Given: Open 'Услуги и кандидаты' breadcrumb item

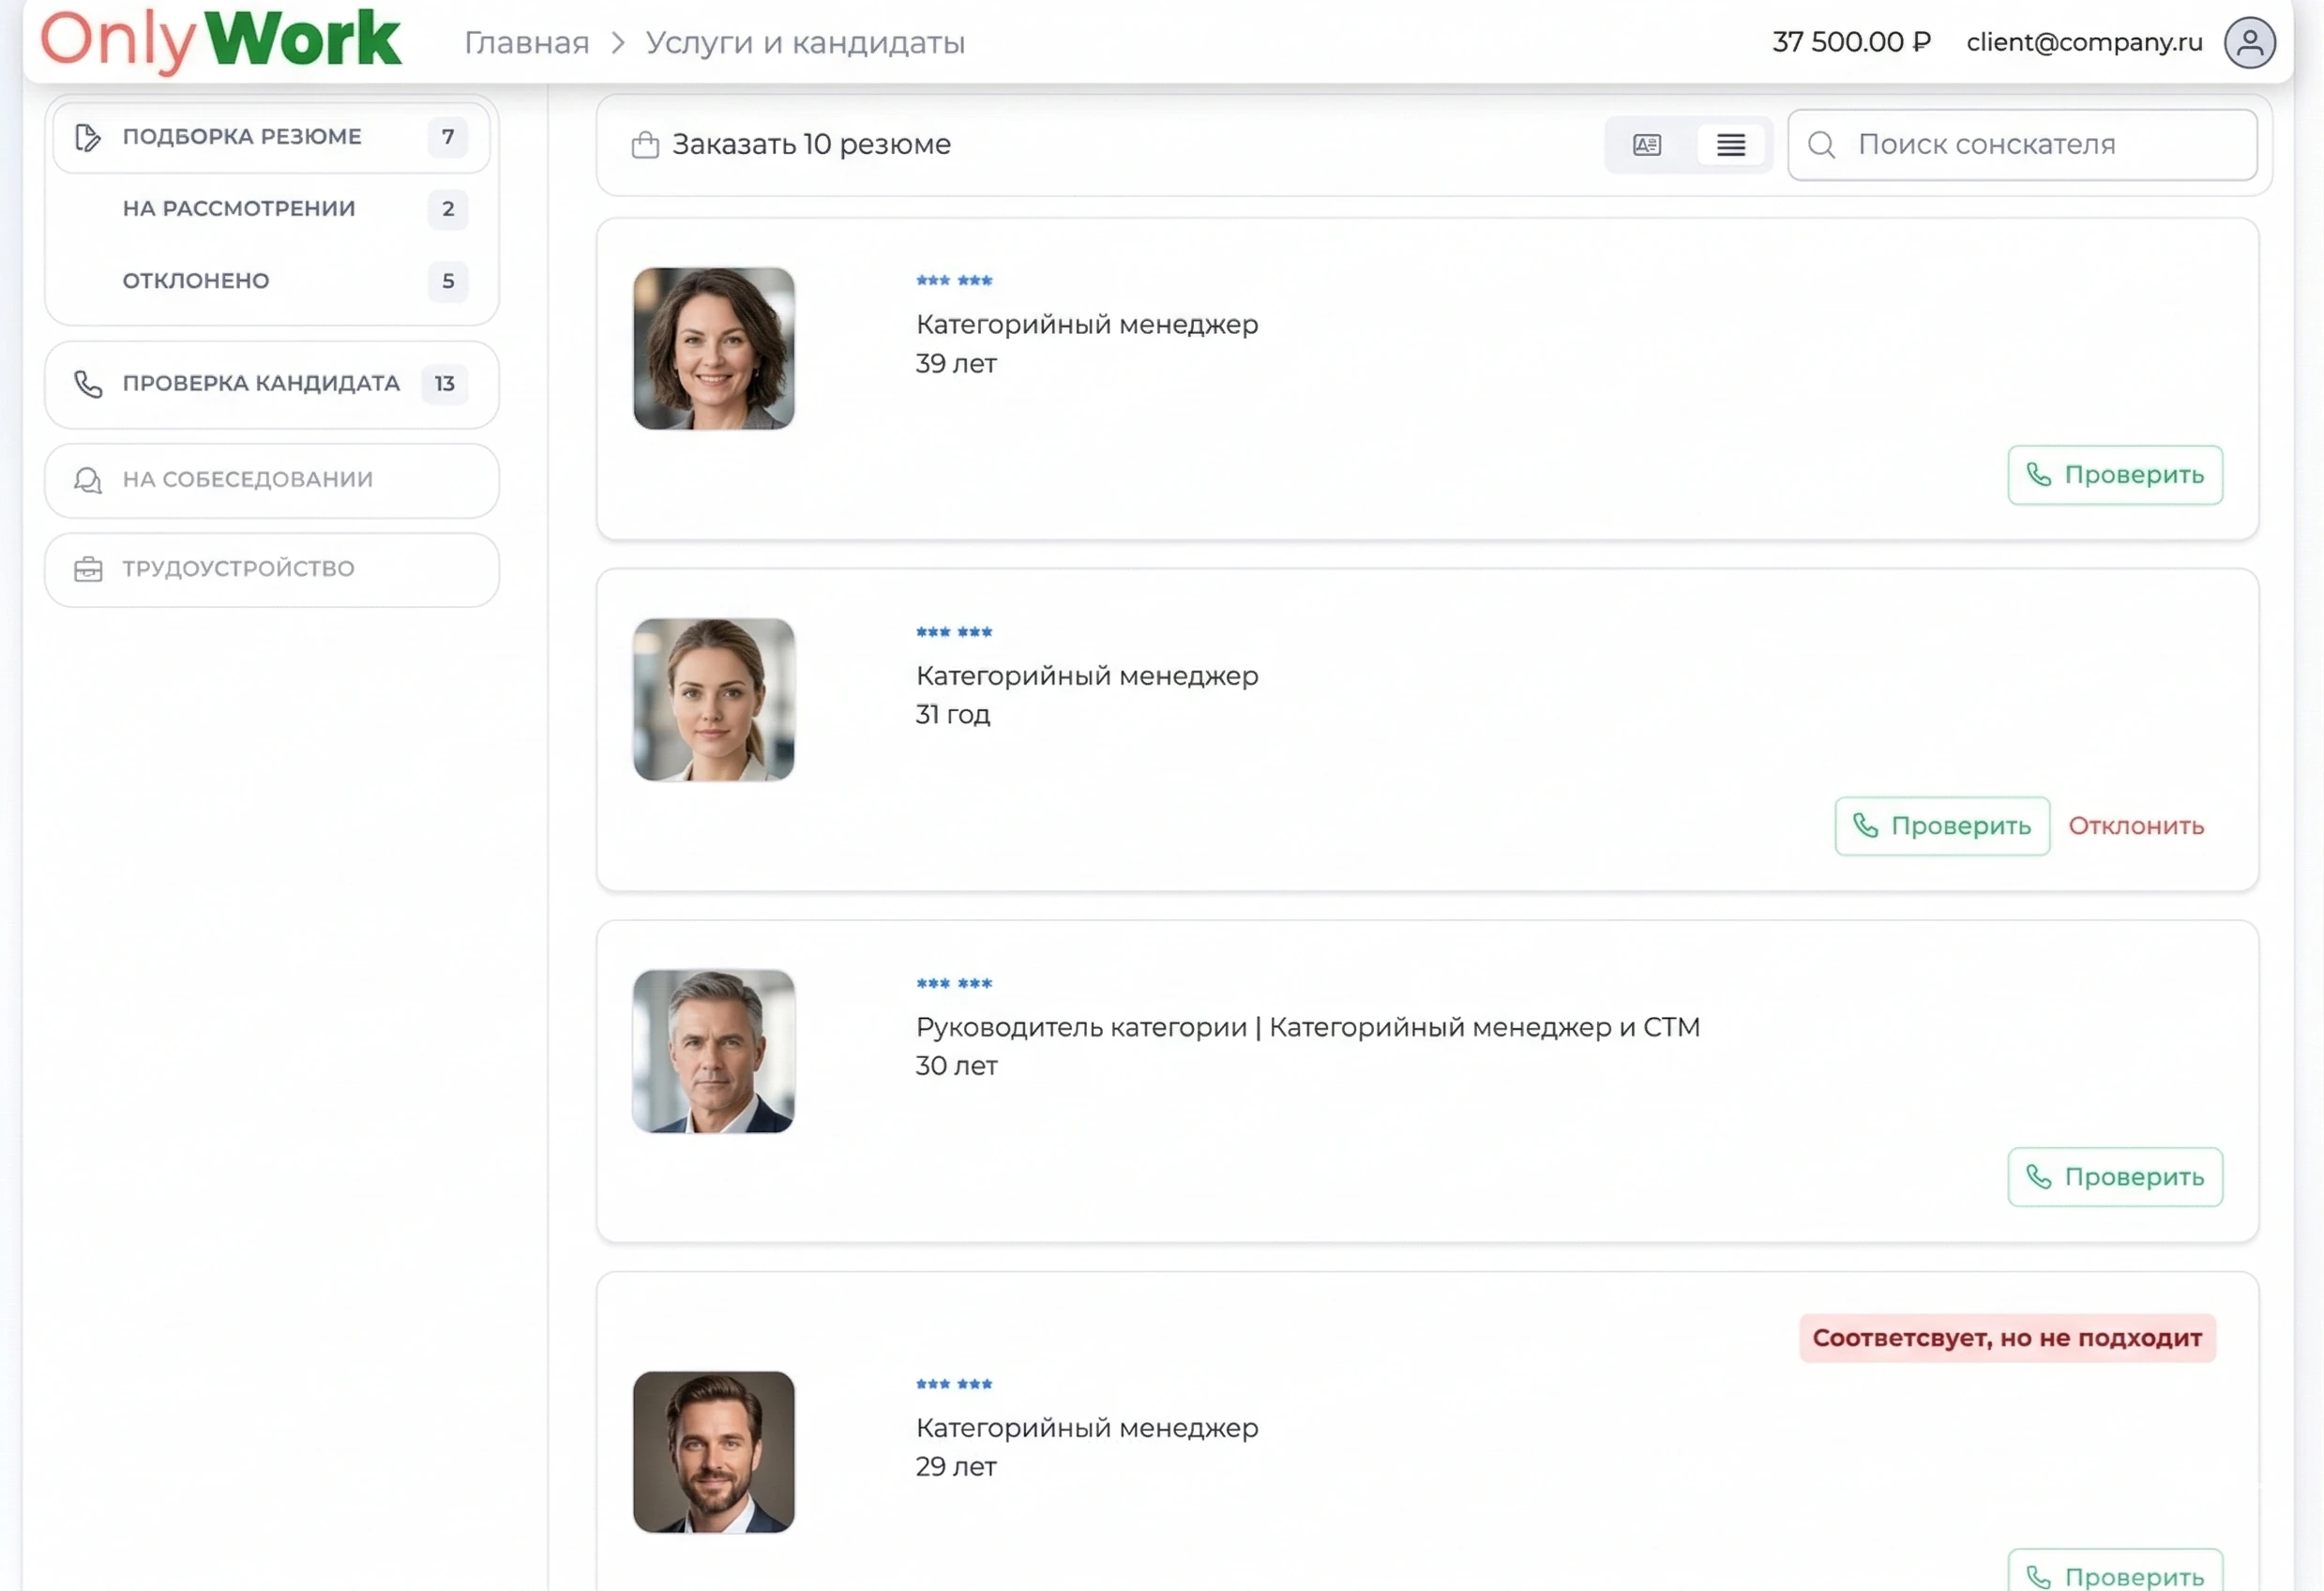Looking at the screenshot, I should point(805,42).
